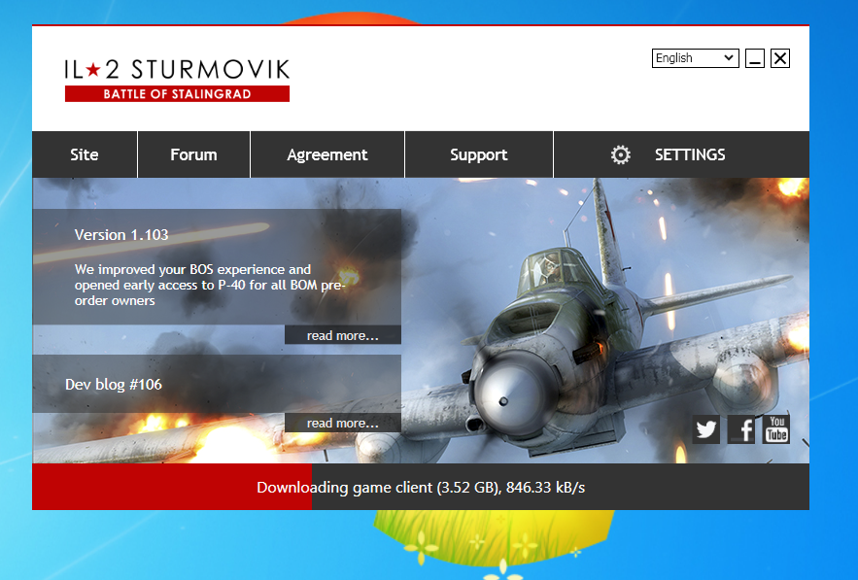Click the Downloading game client status text
This screenshot has height=580, width=858.
click(421, 487)
